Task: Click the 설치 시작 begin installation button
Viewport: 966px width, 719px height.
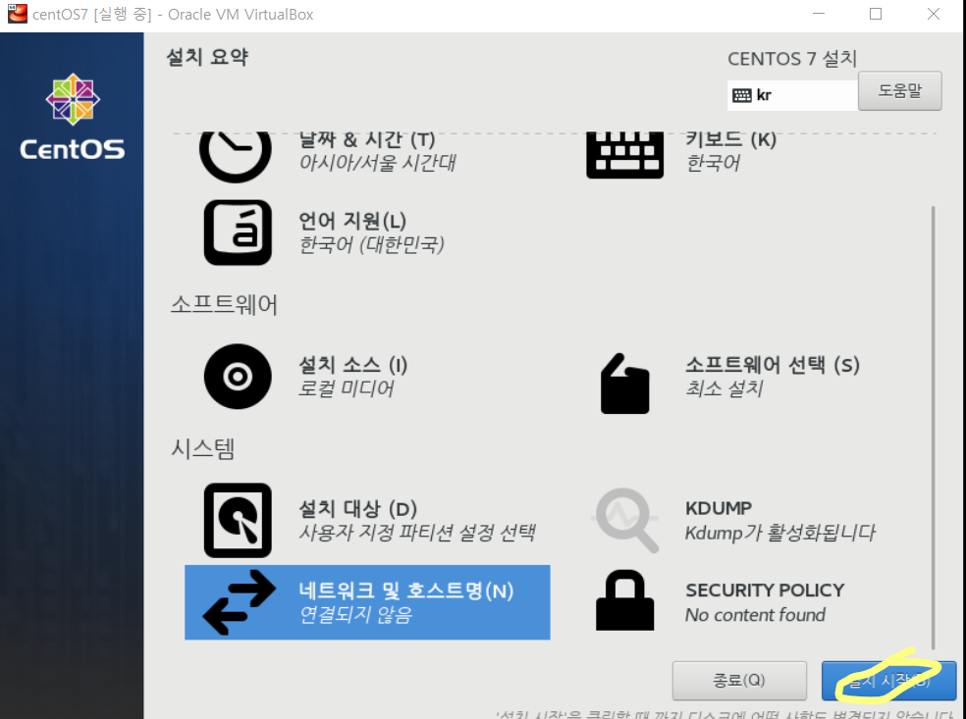Action: coord(888,680)
